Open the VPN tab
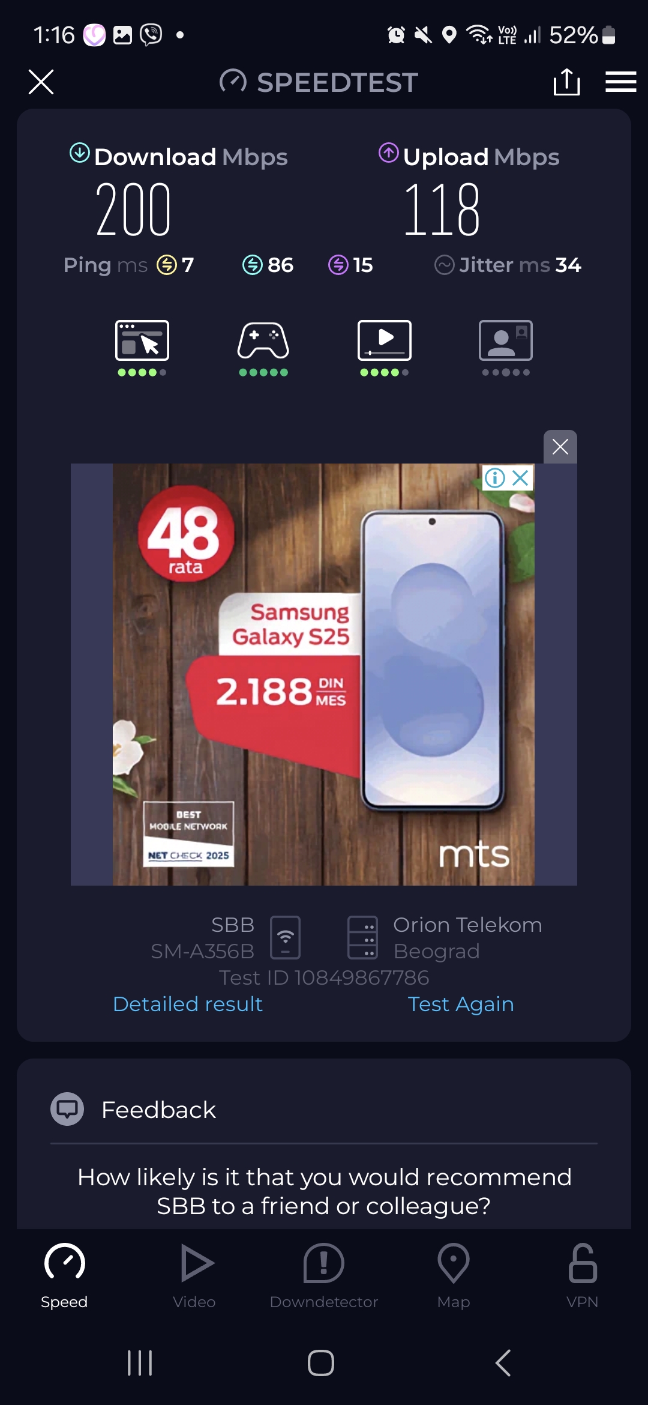 583,1276
